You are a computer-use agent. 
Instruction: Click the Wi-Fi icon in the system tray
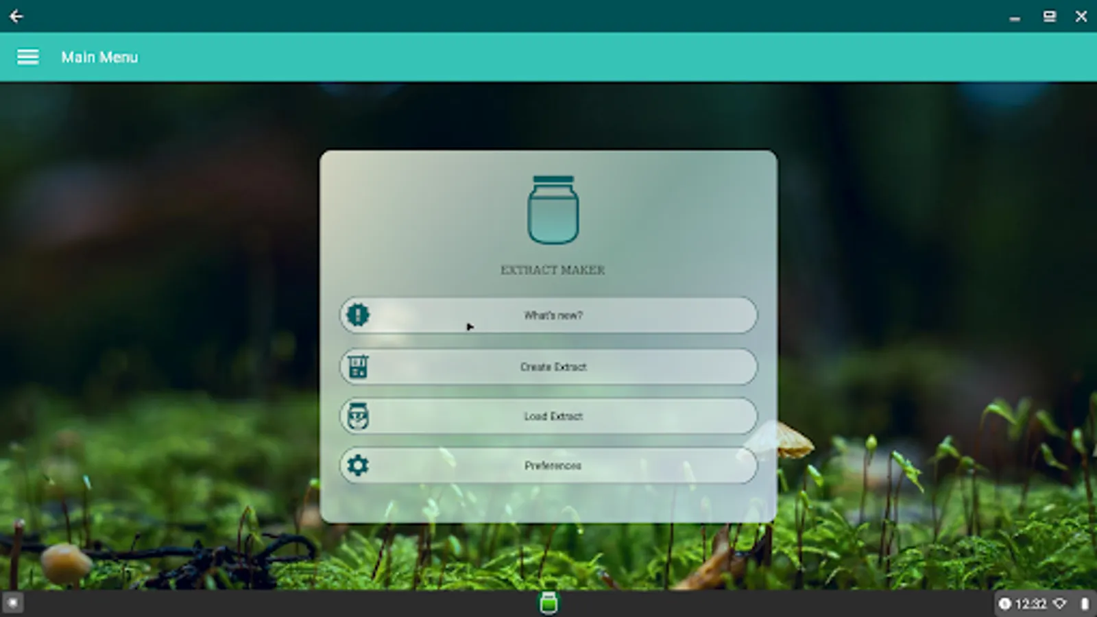(x=1060, y=603)
